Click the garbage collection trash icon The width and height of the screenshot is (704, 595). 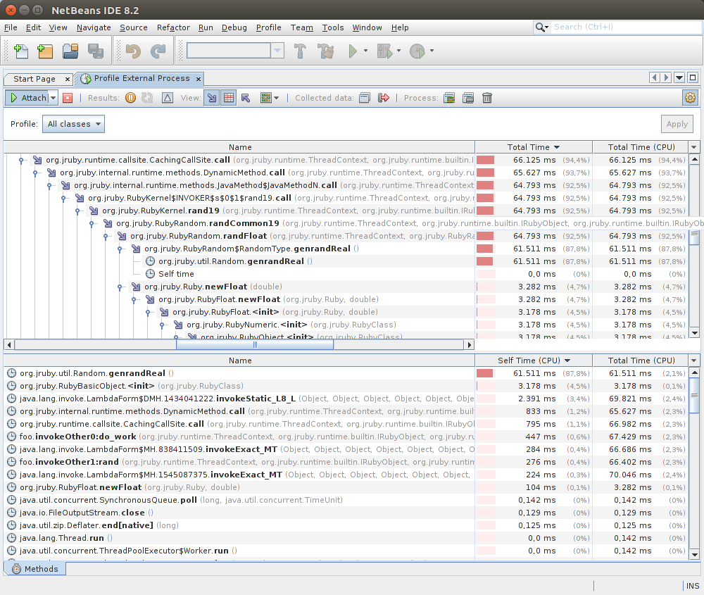click(x=487, y=98)
